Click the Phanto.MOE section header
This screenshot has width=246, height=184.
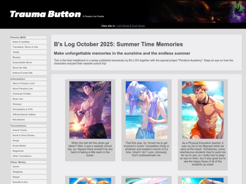[x=28, y=37]
